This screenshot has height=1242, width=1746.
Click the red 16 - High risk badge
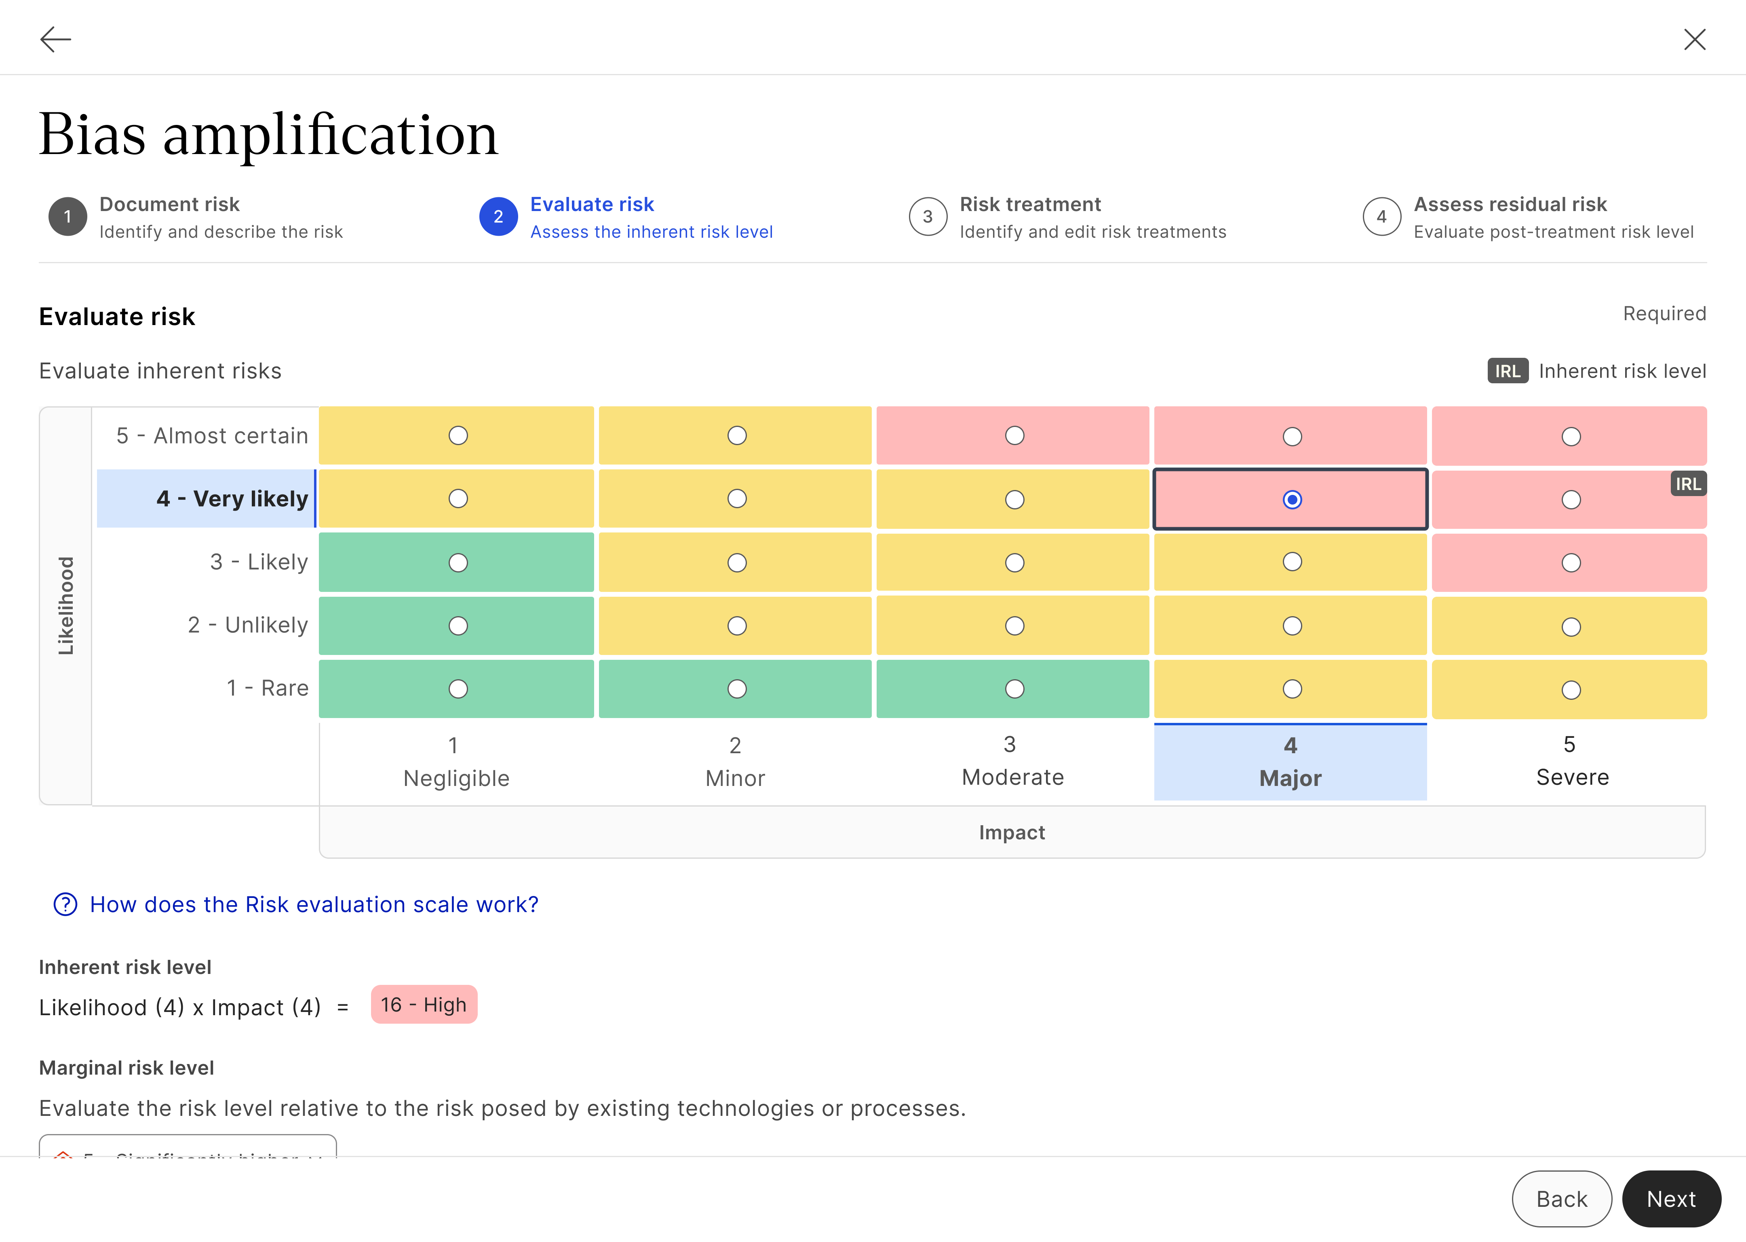[x=424, y=1005]
